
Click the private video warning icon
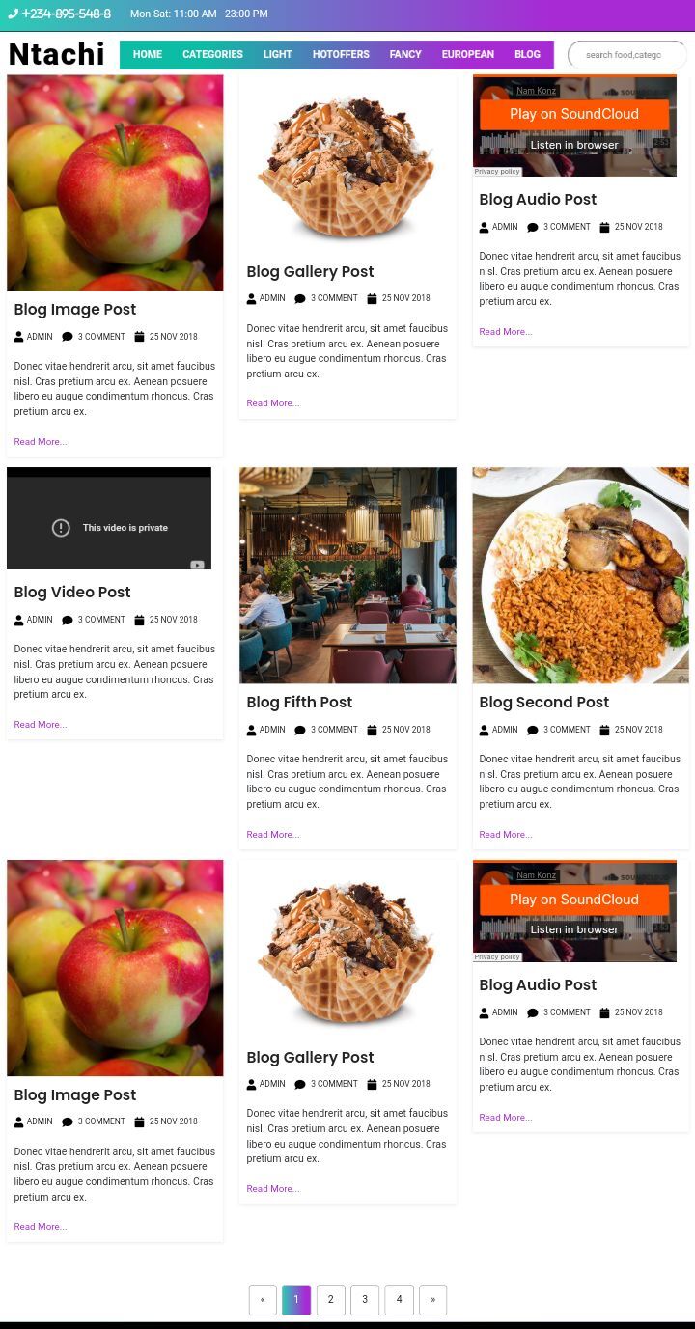[x=61, y=528]
